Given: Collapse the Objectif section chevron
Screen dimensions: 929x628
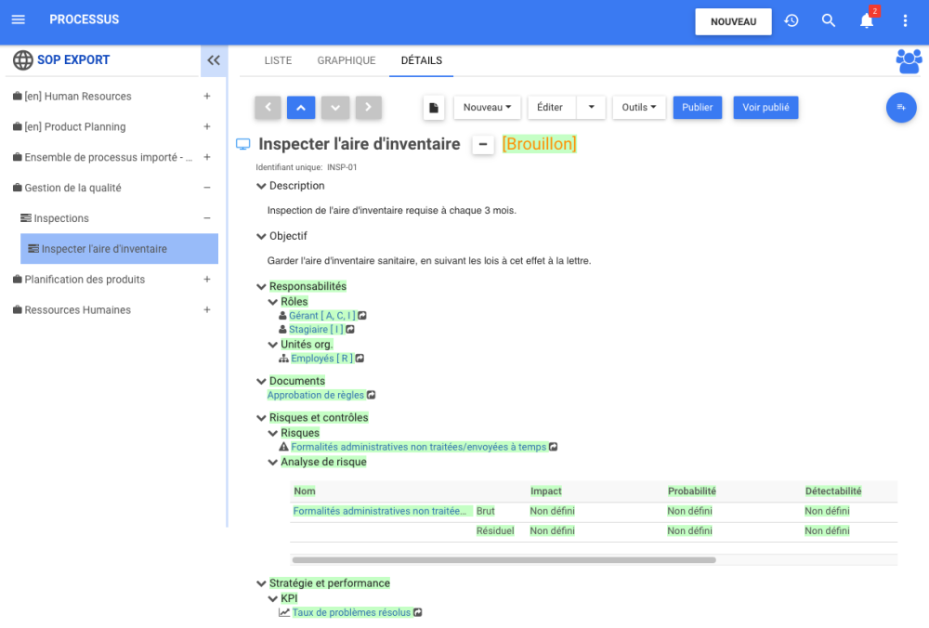Looking at the screenshot, I should pos(261,236).
